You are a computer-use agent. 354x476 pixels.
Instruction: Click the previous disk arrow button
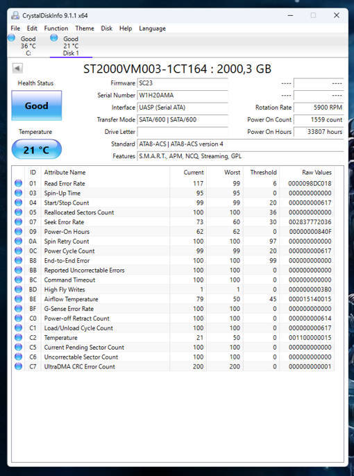[x=17, y=68]
